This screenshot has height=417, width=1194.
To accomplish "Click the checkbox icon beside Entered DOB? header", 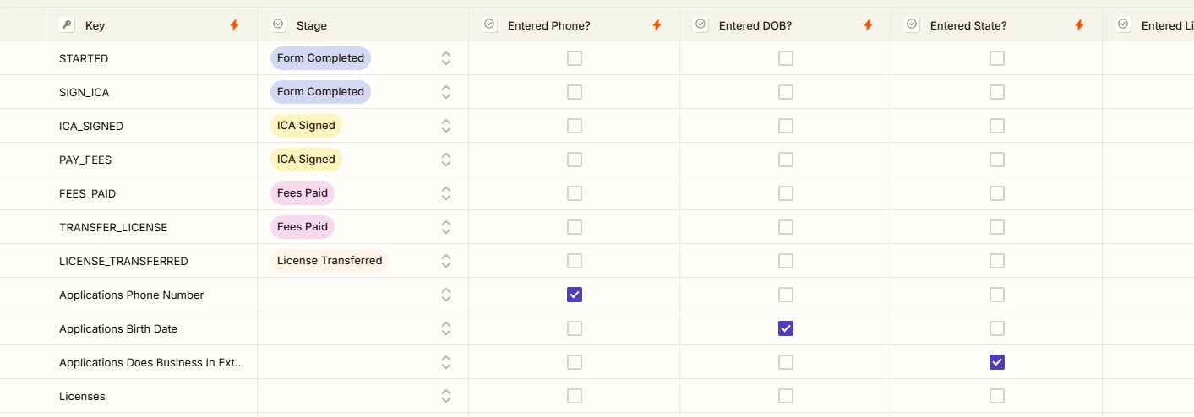I will [x=701, y=25].
